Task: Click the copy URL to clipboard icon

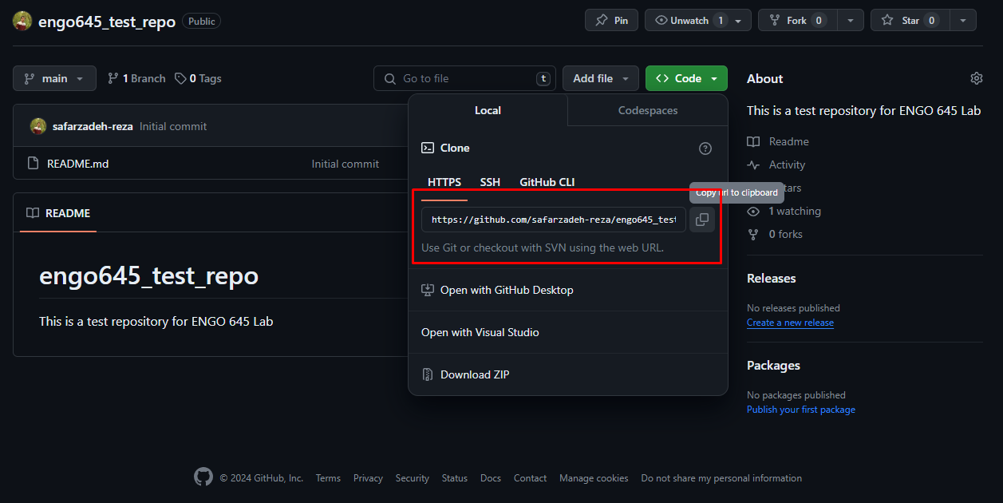Action: click(x=702, y=220)
